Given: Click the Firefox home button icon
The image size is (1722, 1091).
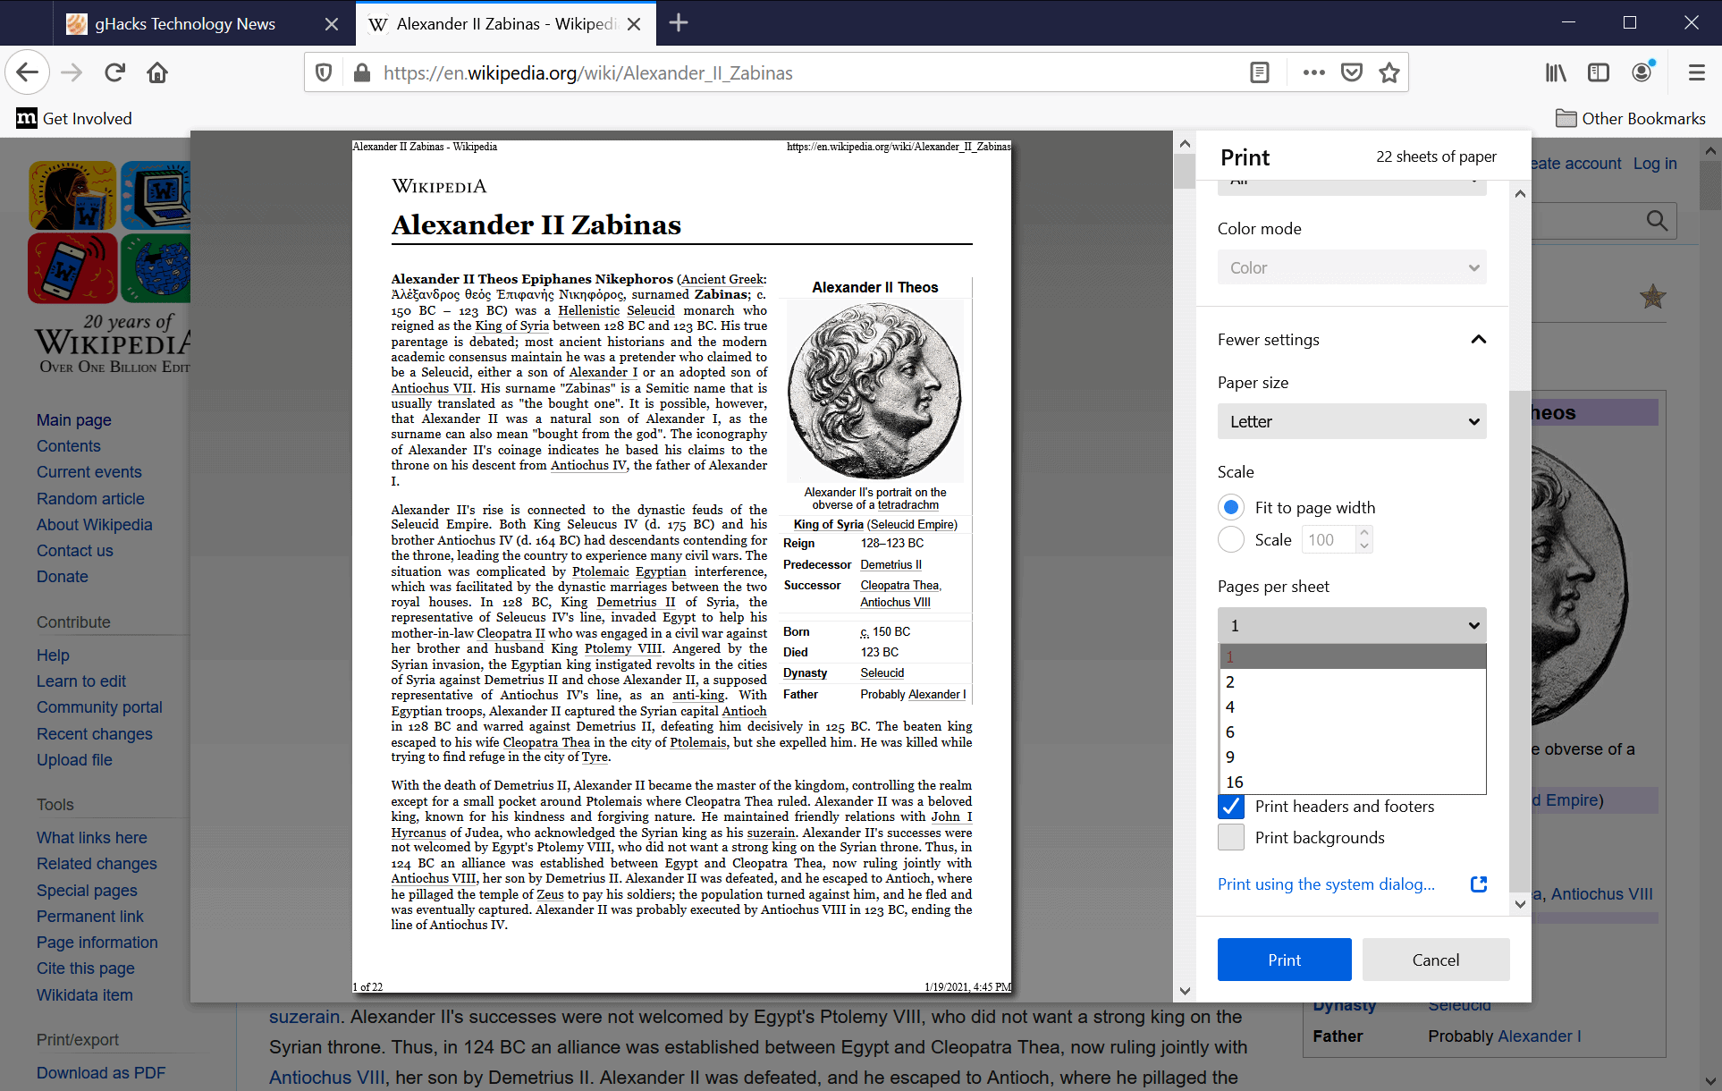Looking at the screenshot, I should tap(156, 72).
